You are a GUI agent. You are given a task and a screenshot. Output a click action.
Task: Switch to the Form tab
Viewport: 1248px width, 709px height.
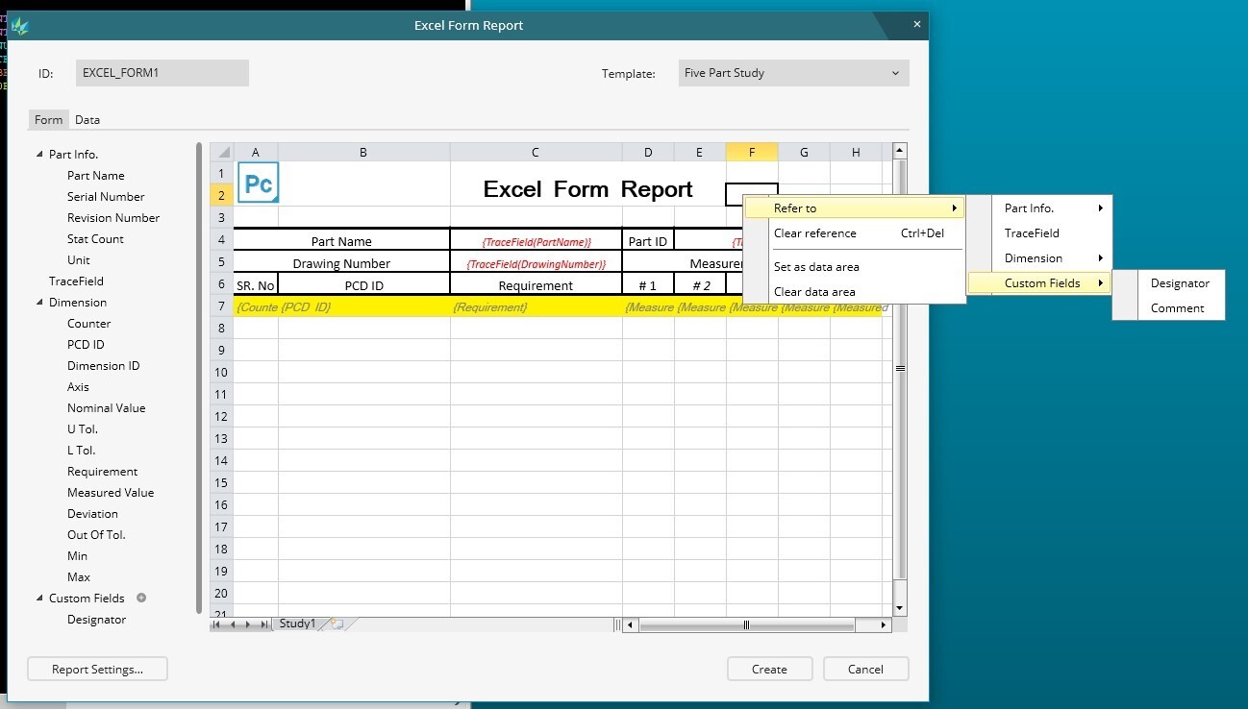click(x=48, y=120)
